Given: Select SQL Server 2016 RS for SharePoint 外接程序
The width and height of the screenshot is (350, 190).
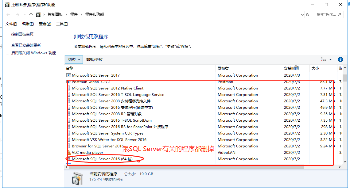Looking at the screenshot, I should click(120, 127).
